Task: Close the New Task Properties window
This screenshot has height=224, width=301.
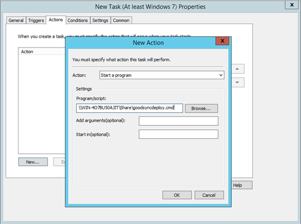Action: pyautogui.click(x=292, y=5)
